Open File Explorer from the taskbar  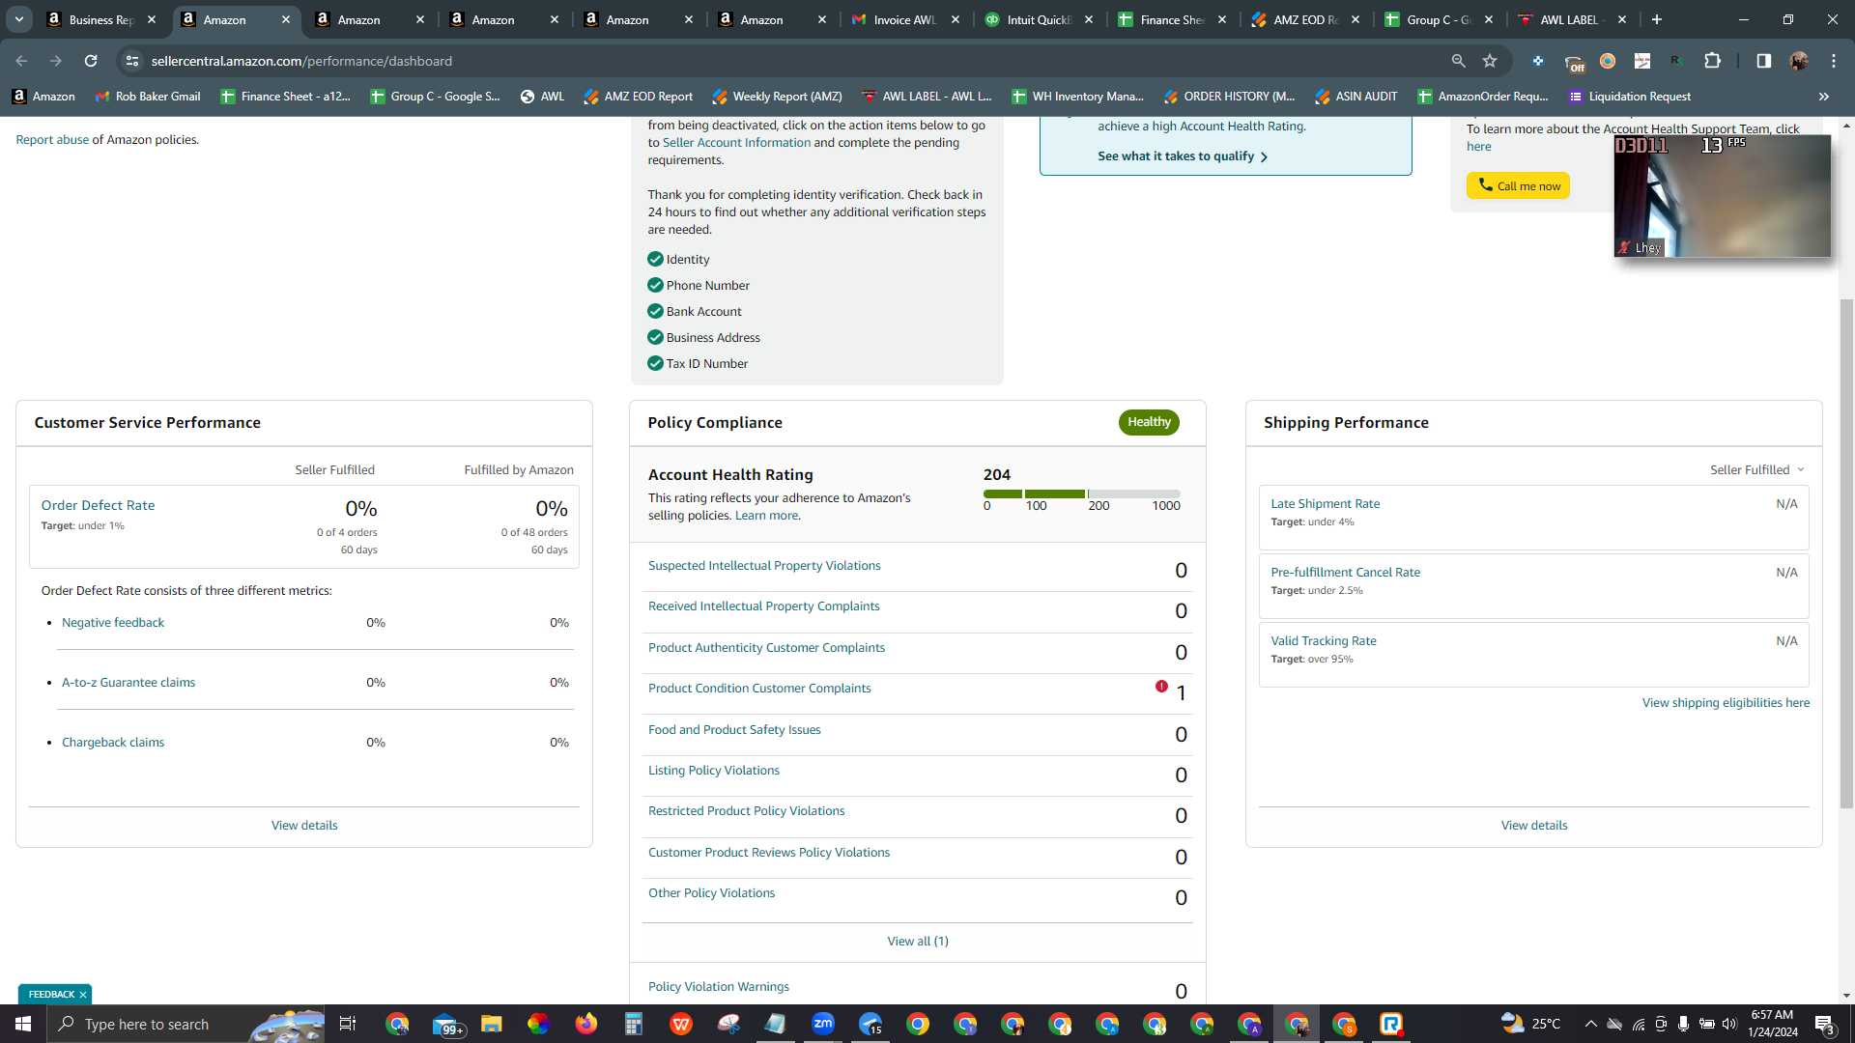click(491, 1024)
